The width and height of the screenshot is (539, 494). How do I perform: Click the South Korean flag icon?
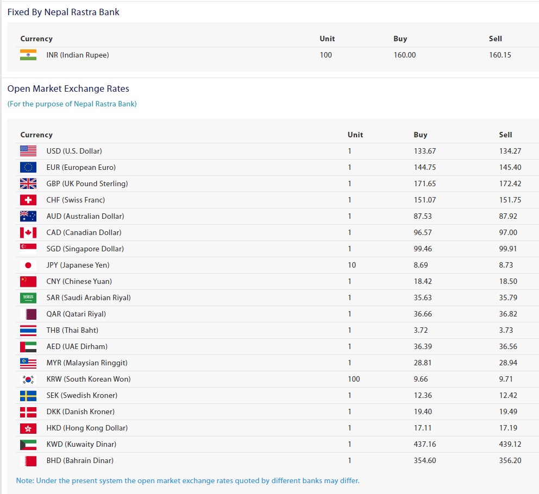tap(28, 379)
